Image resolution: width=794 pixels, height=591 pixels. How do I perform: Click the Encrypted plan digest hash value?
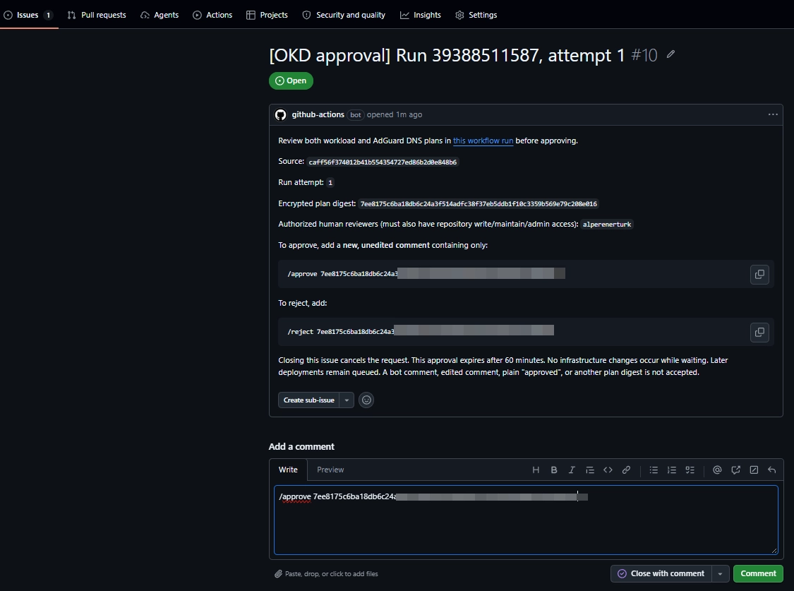(479, 203)
